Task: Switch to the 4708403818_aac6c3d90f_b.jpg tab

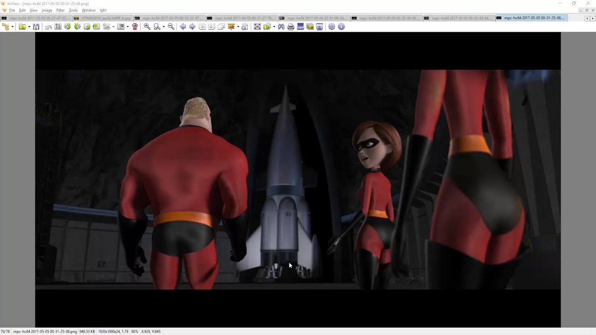Action: point(103,18)
